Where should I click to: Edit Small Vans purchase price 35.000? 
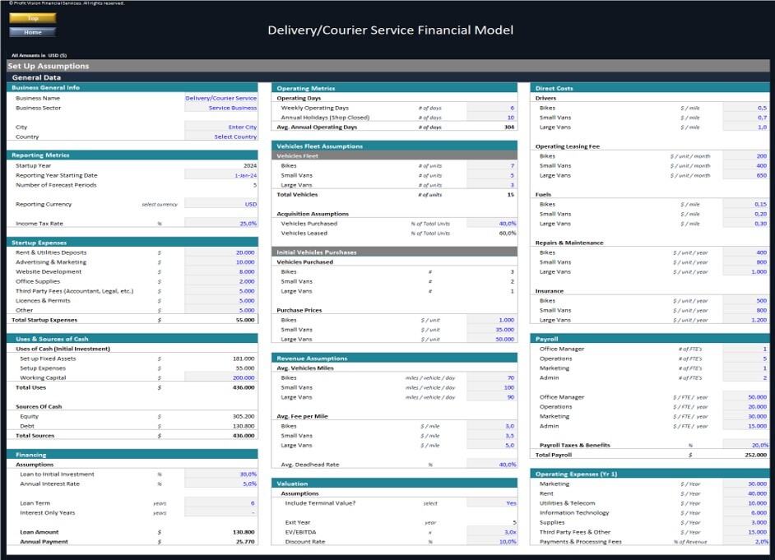491,330
